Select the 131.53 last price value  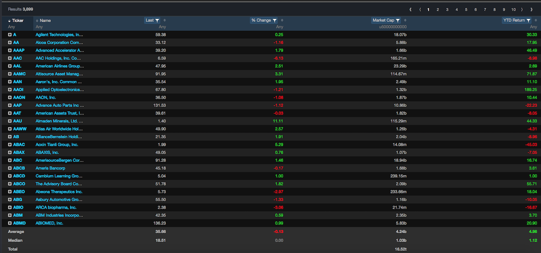coord(159,105)
